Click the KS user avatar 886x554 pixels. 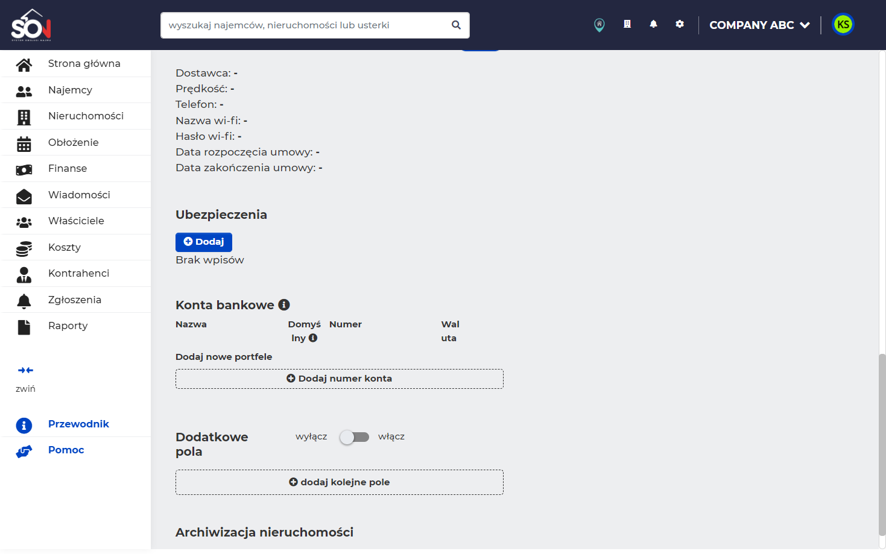click(843, 25)
